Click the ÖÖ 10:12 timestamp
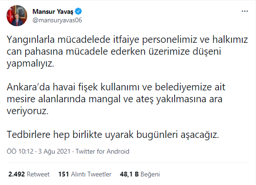Viewport: 256px width, 185px height. tap(20, 151)
